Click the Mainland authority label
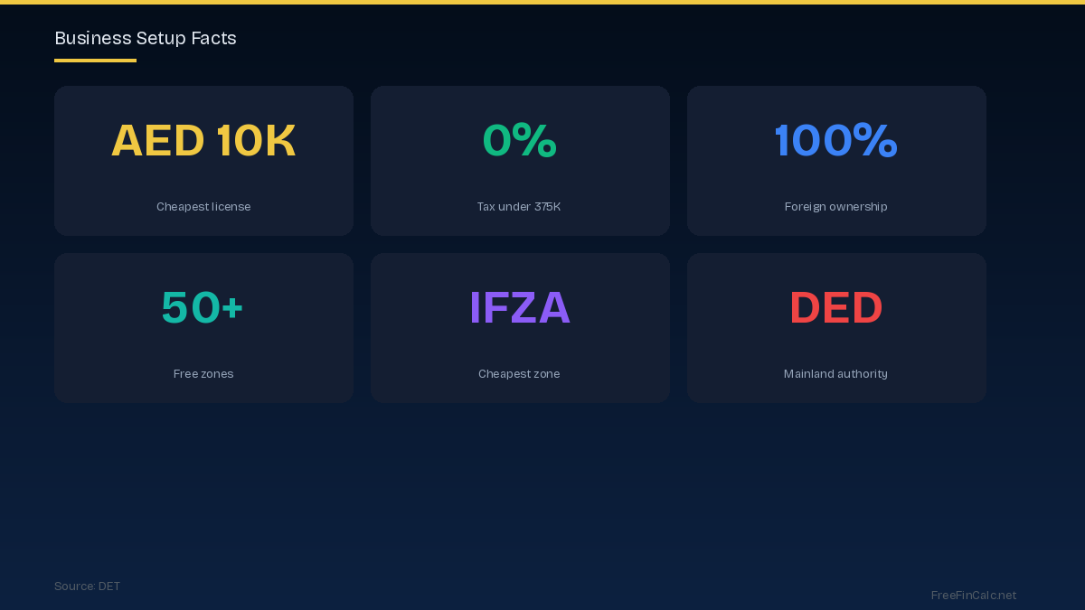Image resolution: width=1085 pixels, height=610 pixels. (x=835, y=374)
